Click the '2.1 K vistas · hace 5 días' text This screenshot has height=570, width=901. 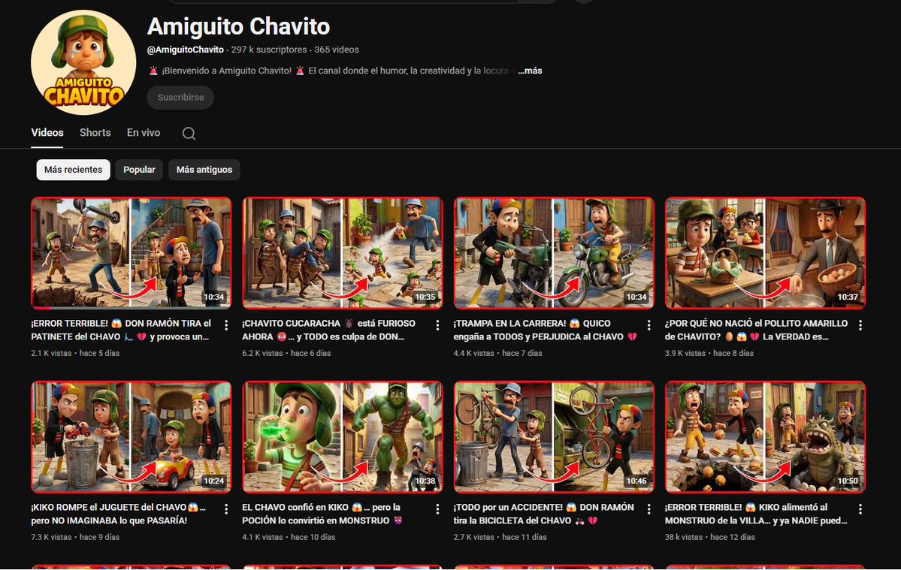click(x=75, y=353)
